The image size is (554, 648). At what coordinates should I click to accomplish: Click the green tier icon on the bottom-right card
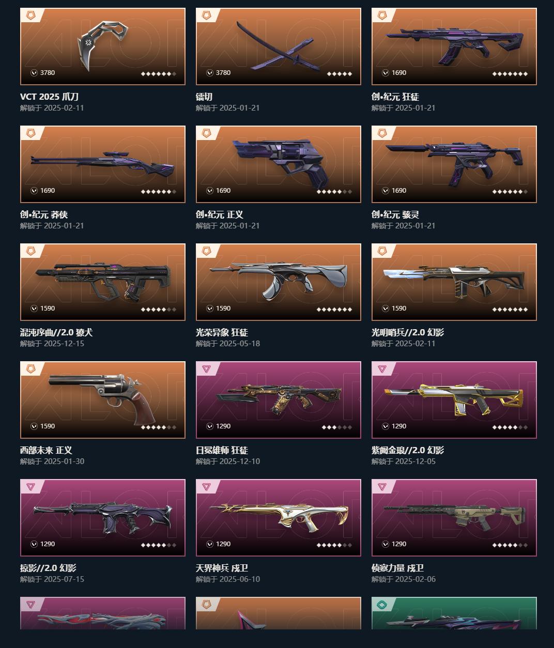click(382, 605)
